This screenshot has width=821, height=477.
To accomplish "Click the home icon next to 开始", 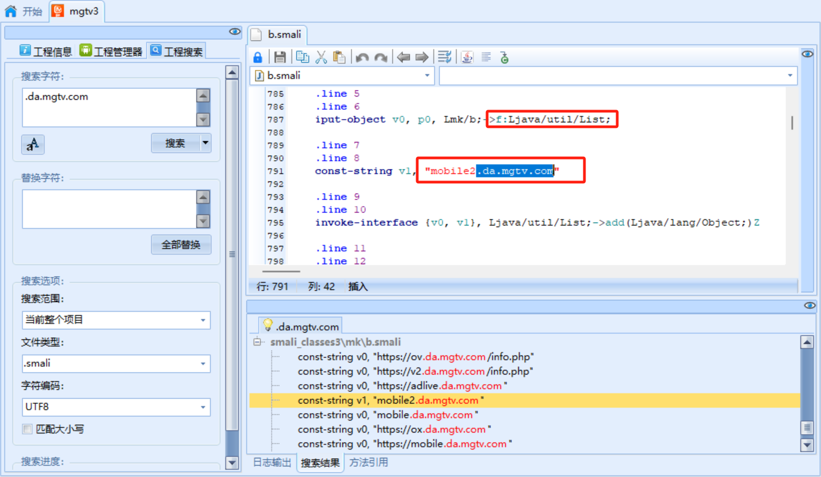I will tap(11, 11).
